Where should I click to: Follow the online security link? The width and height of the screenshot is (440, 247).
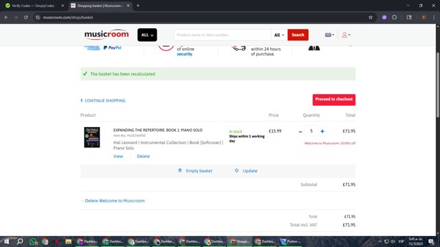pos(184,54)
